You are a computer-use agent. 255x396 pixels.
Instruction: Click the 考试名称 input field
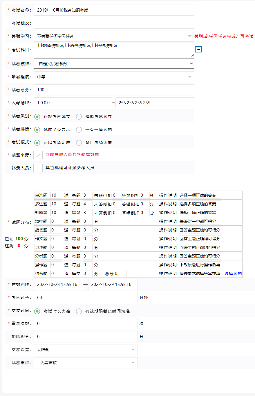pyautogui.click(x=114, y=10)
